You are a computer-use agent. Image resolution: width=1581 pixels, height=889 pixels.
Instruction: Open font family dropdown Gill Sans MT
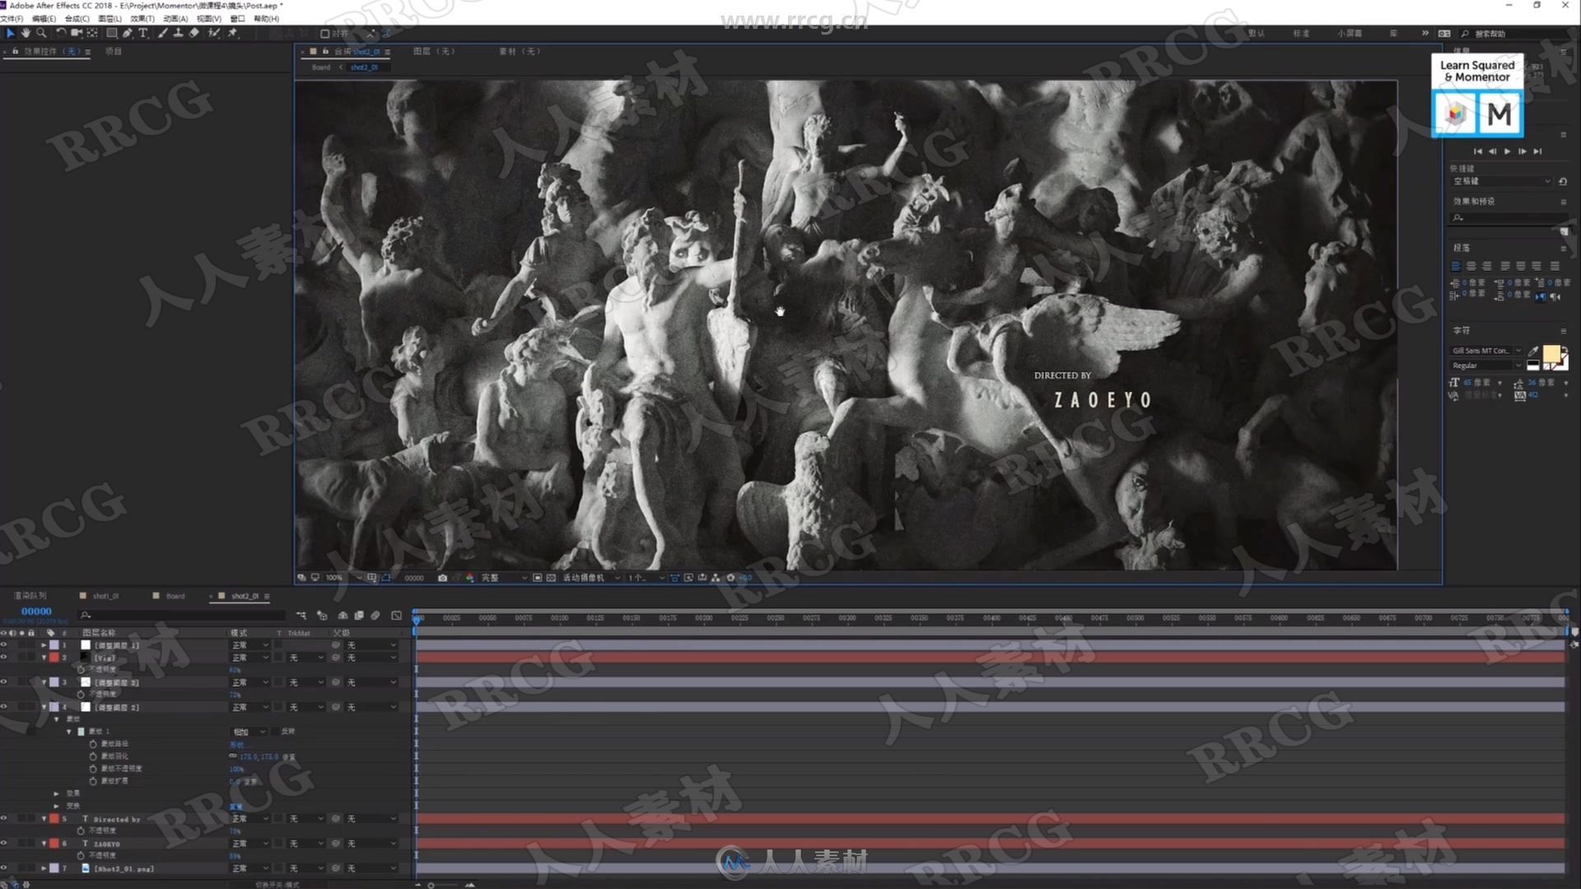pos(1486,351)
